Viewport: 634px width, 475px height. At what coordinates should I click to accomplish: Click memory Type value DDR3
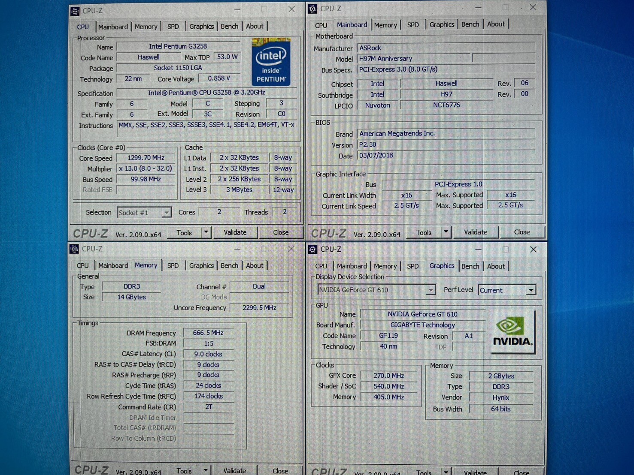(x=132, y=286)
